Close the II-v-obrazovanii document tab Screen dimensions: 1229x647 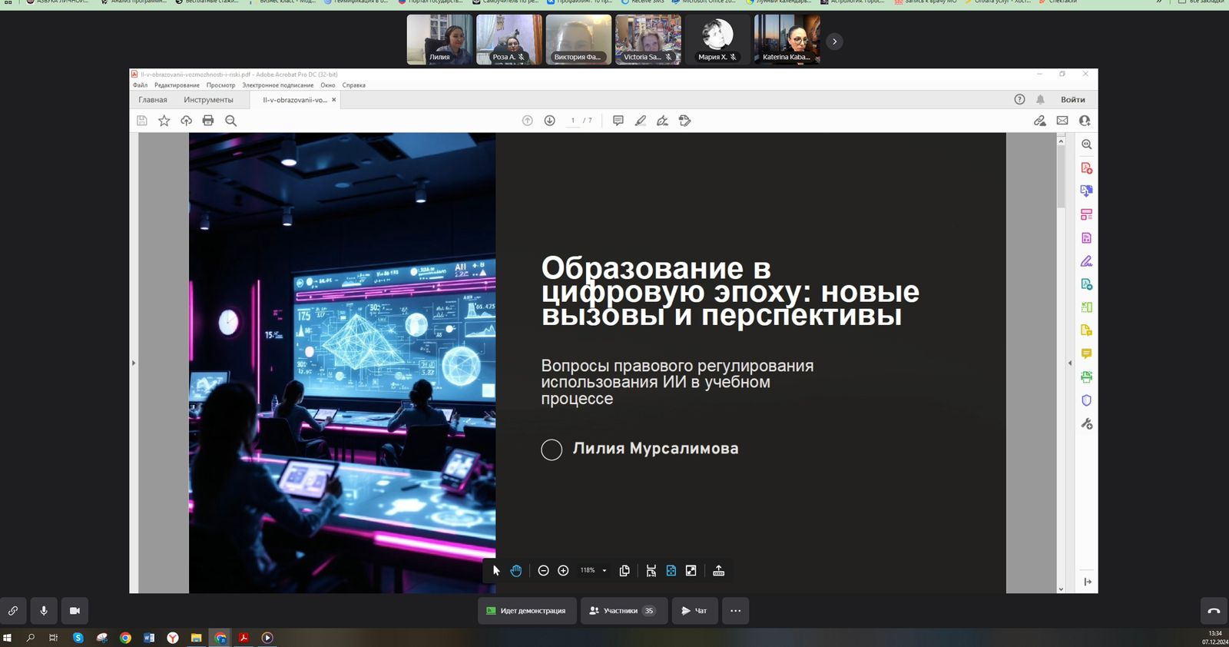tap(333, 100)
